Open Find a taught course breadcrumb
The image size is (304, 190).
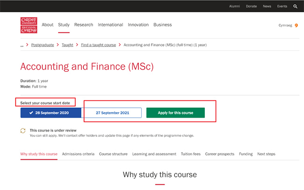[98, 45]
